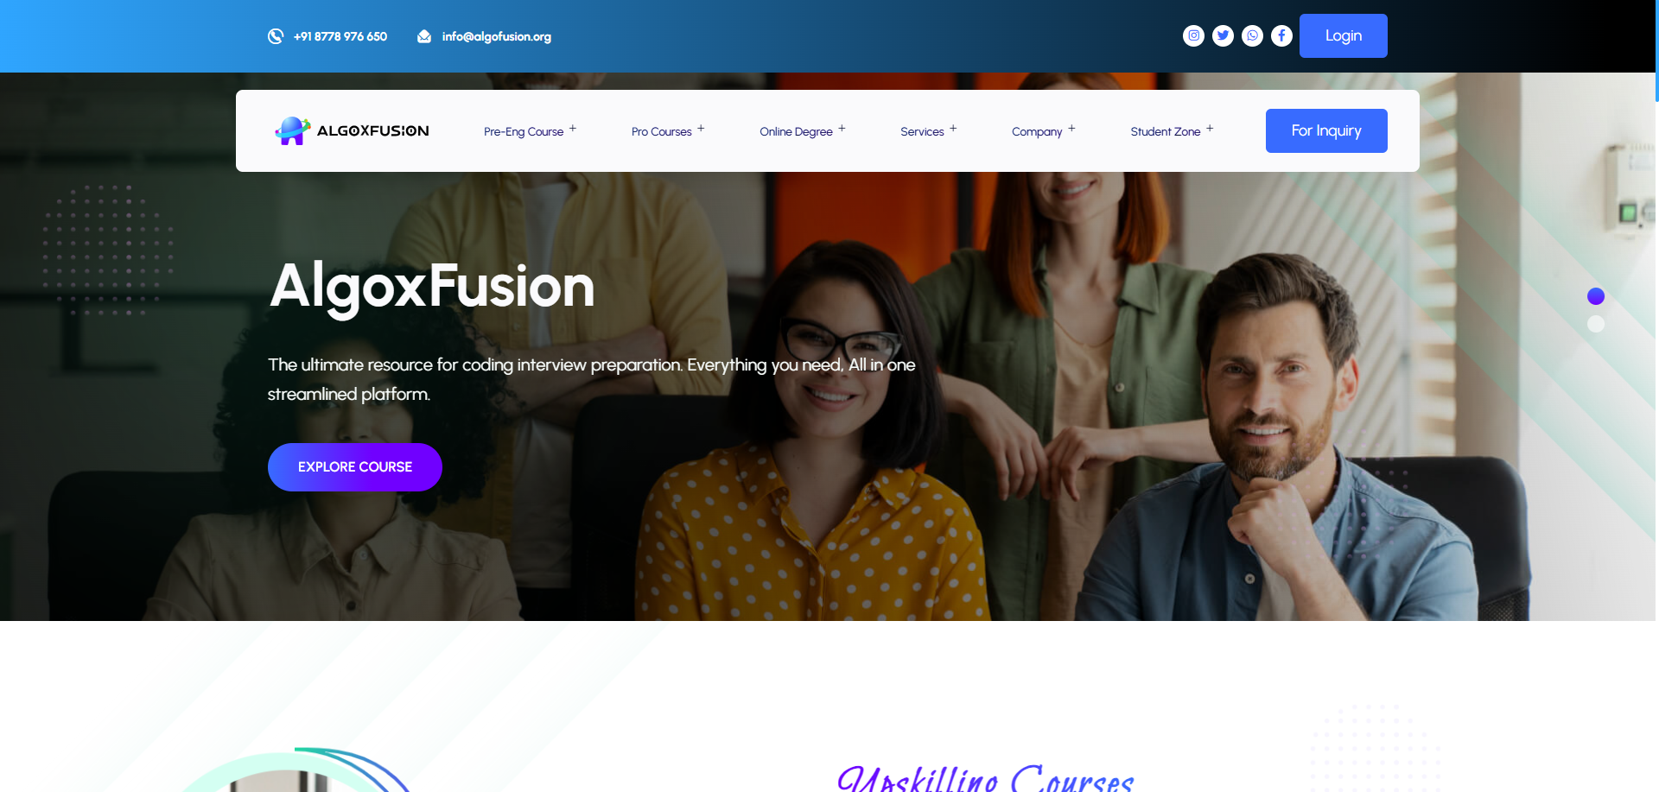Click the info@algofusion.org email link
Viewport: 1659px width, 792px height.
[x=497, y=36]
